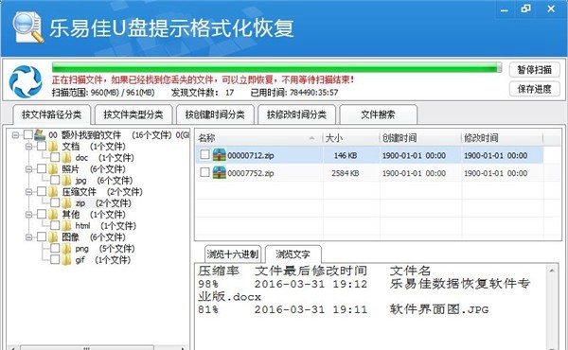The width and height of the screenshot is (568, 350).
Task: Check the box for 00007752.zip
Action: (204, 172)
